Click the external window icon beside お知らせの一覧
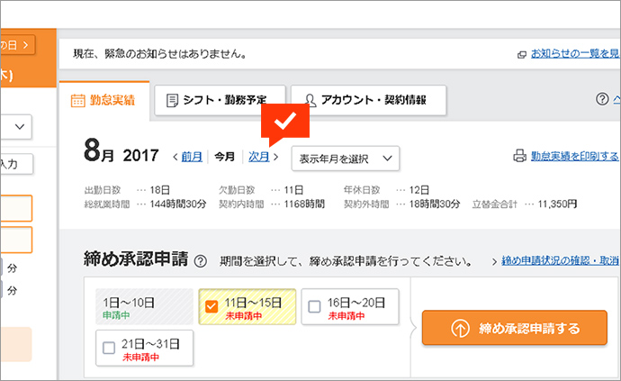This screenshot has height=381, width=621. [522, 54]
